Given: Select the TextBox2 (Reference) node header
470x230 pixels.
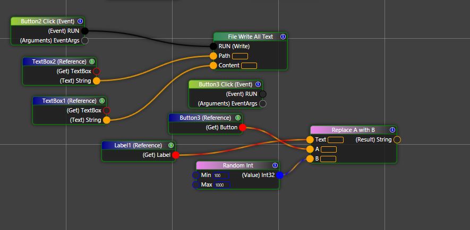Looking at the screenshot, I should [59, 61].
